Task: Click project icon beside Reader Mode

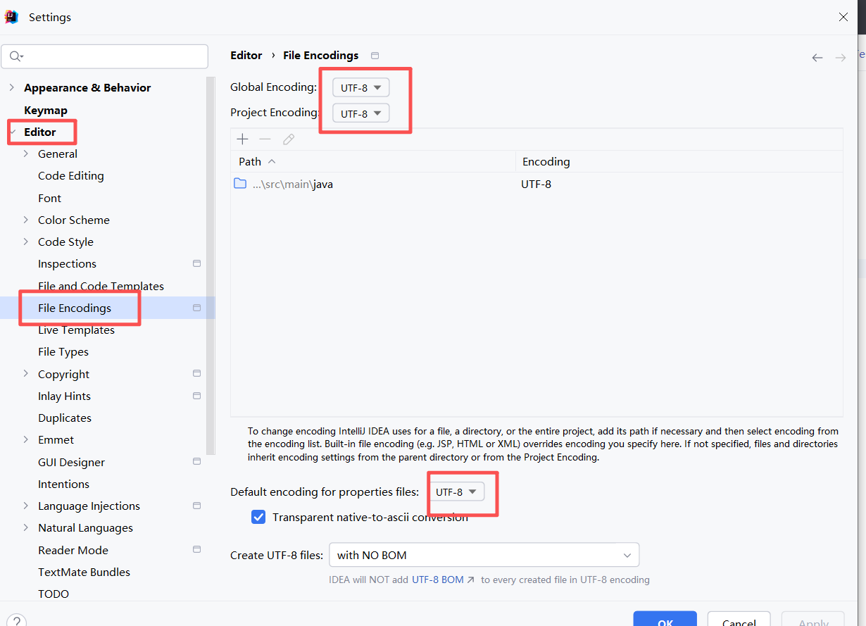Action: coord(197,549)
